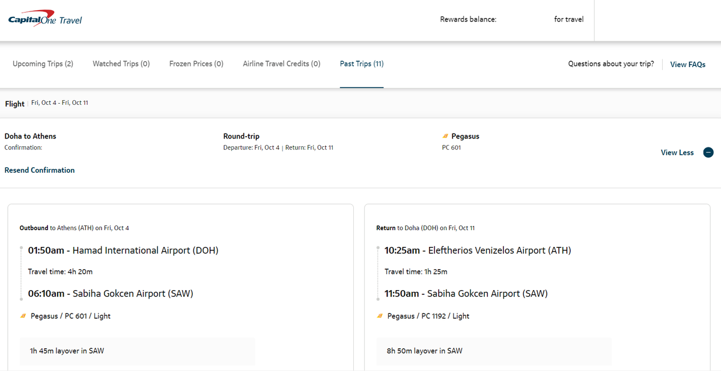Click the Capital One Travel logo
The width and height of the screenshot is (721, 371).
point(45,20)
